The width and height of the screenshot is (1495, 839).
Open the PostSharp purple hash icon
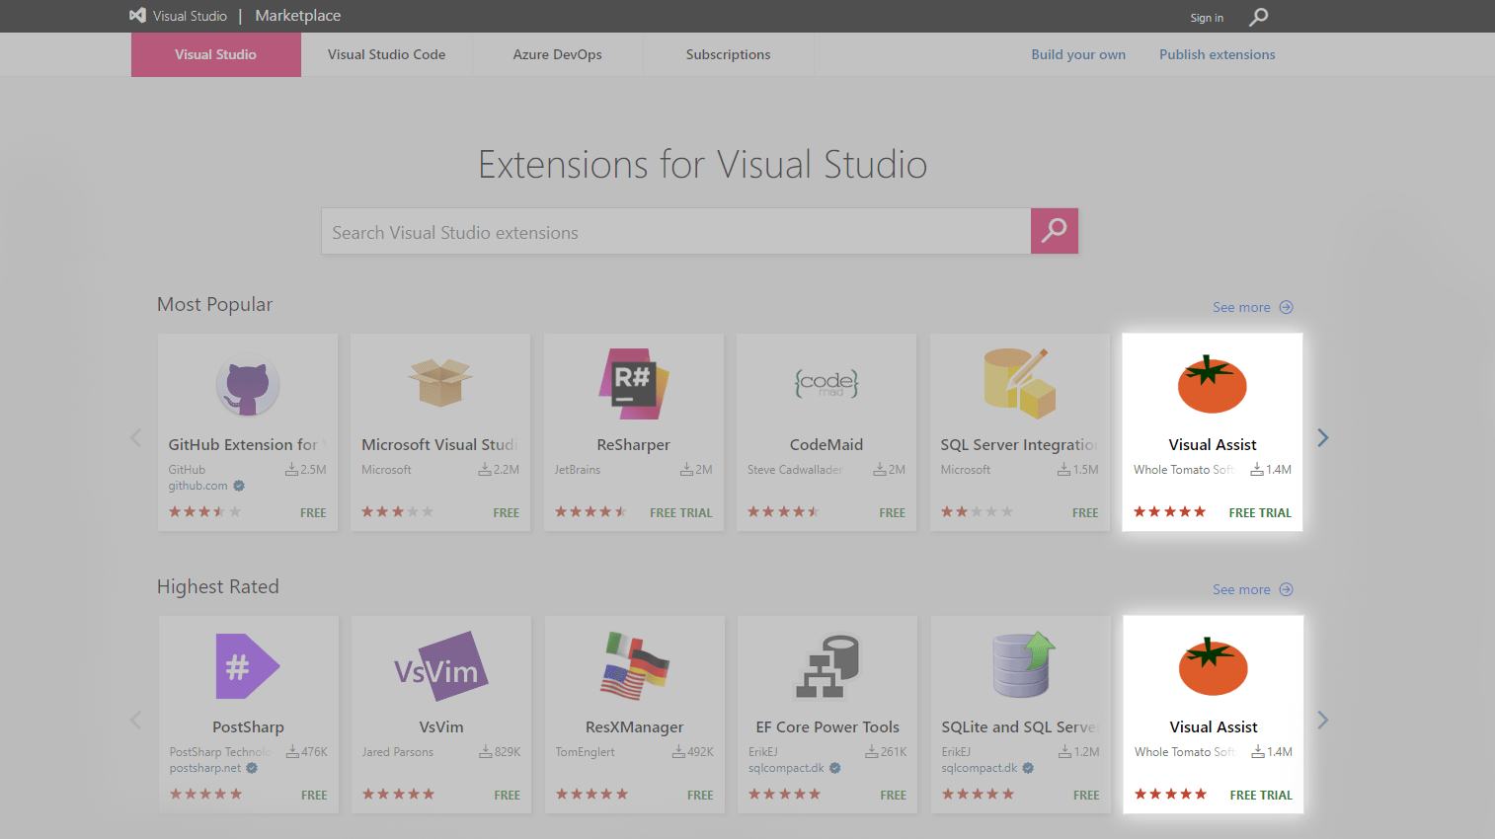point(248,666)
